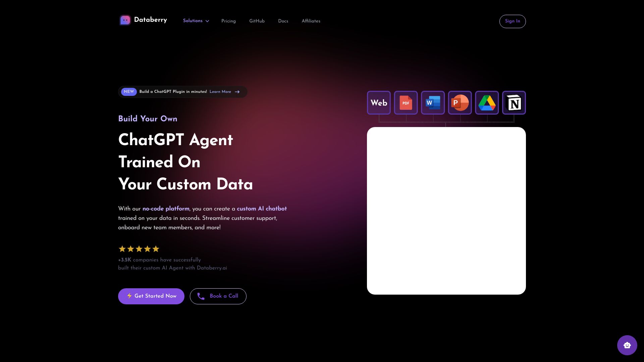The image size is (644, 362).
Task: Expand the Solutions dropdown menu
Action: [x=196, y=21]
